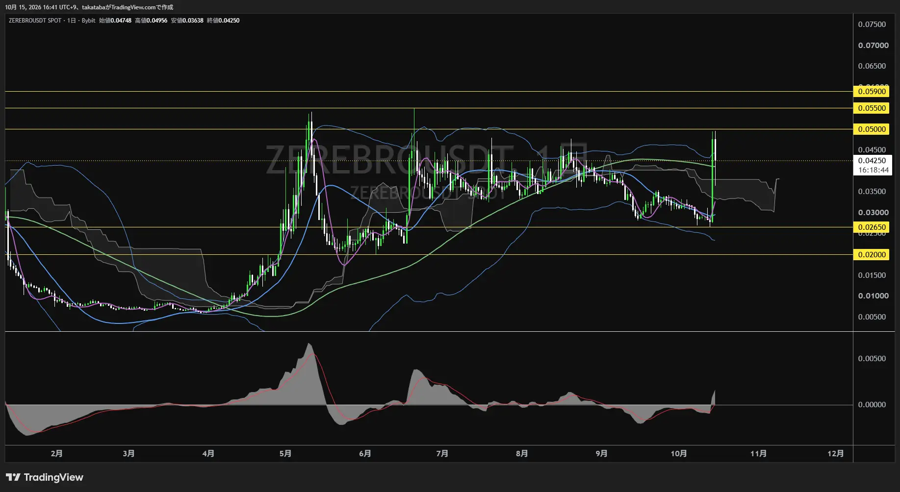Click the 4月 time axis label

[208, 454]
